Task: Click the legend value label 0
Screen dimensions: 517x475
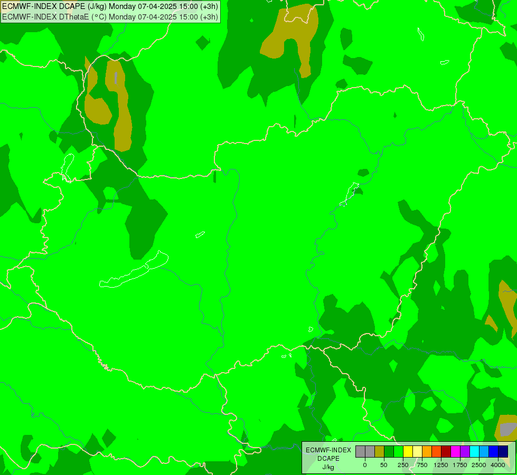Action: coord(365,465)
